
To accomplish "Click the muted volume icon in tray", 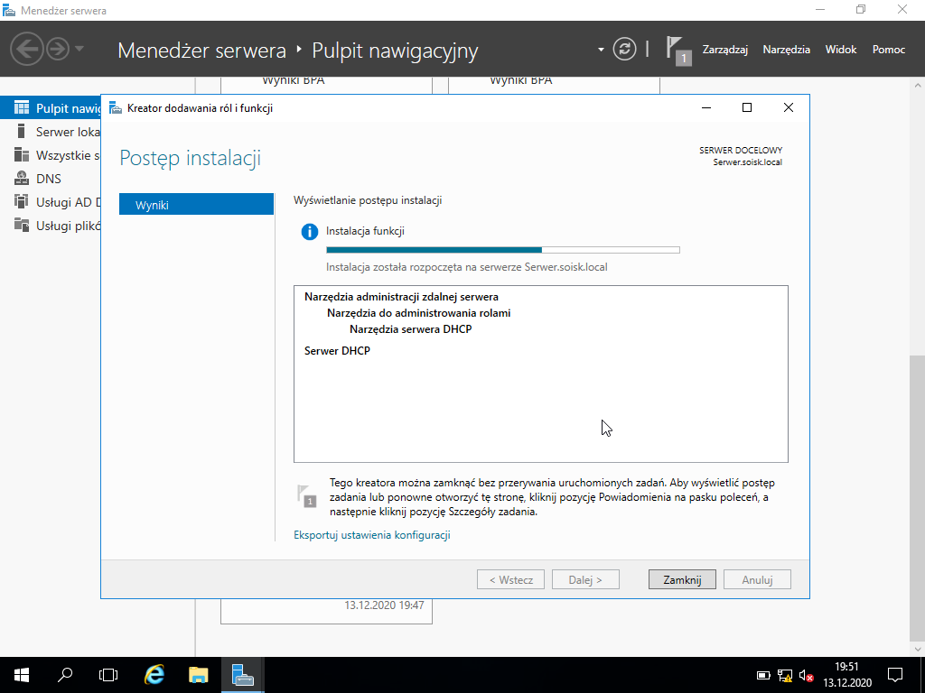I will (806, 675).
